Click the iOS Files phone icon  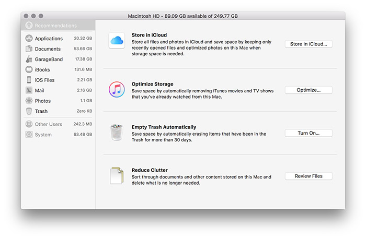tap(29, 80)
